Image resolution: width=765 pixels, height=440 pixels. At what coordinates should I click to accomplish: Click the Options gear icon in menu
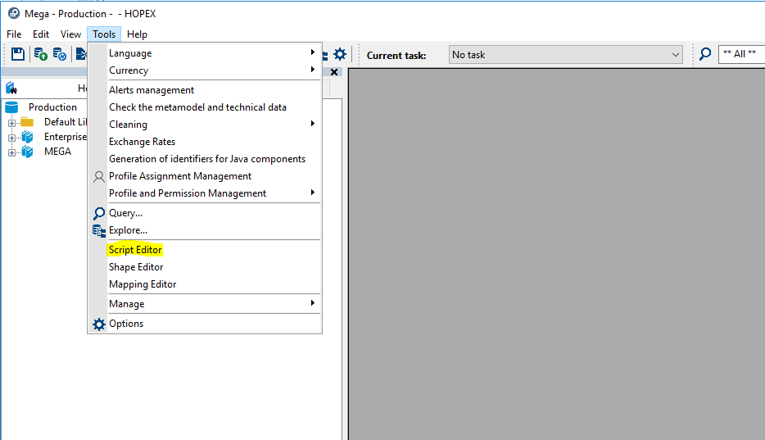[x=99, y=324]
